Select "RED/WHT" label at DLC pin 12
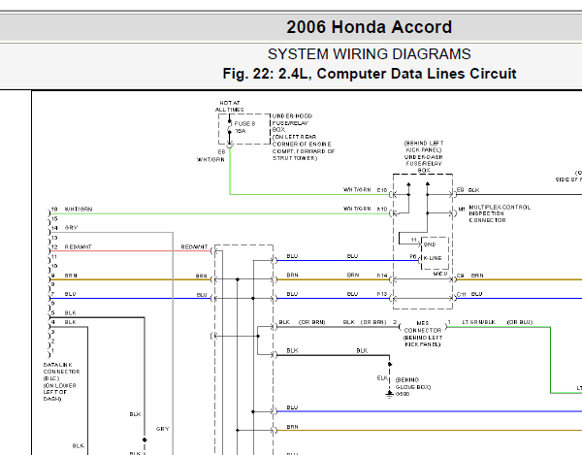This screenshot has height=455, width=582. click(x=78, y=246)
